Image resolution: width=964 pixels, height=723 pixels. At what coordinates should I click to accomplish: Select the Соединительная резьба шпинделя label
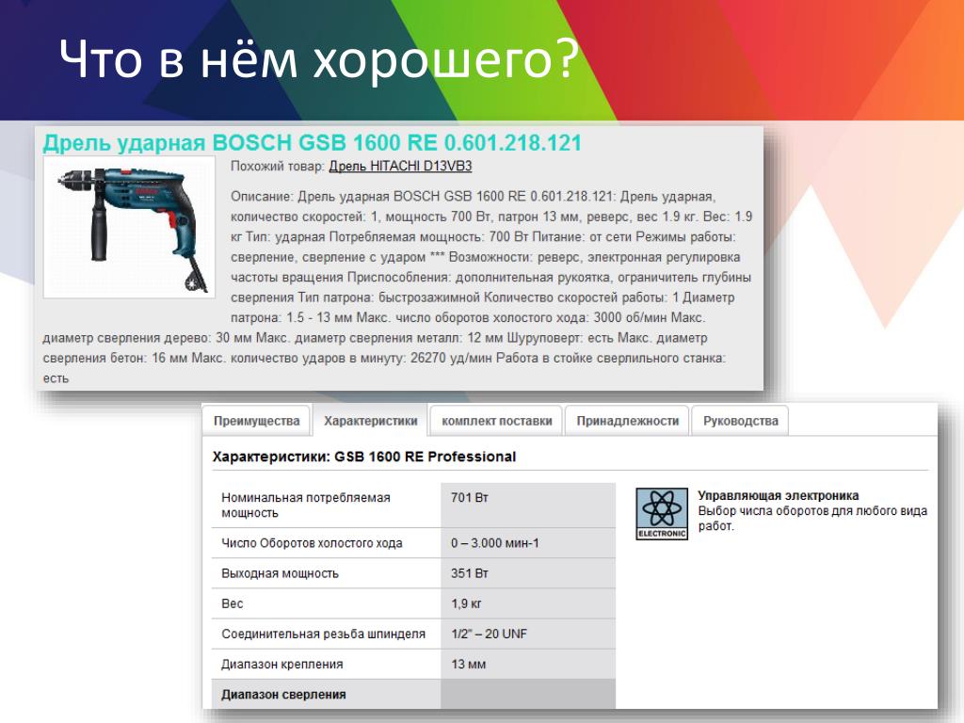coord(323,634)
